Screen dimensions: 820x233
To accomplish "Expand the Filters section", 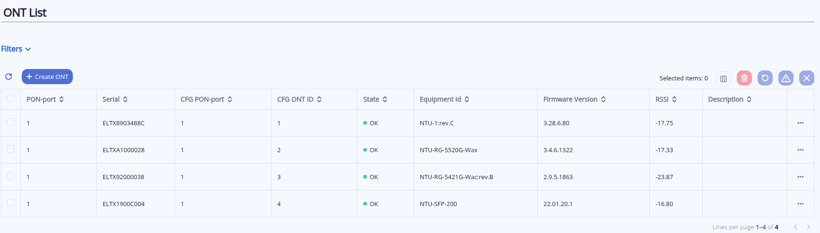I will coord(16,49).
